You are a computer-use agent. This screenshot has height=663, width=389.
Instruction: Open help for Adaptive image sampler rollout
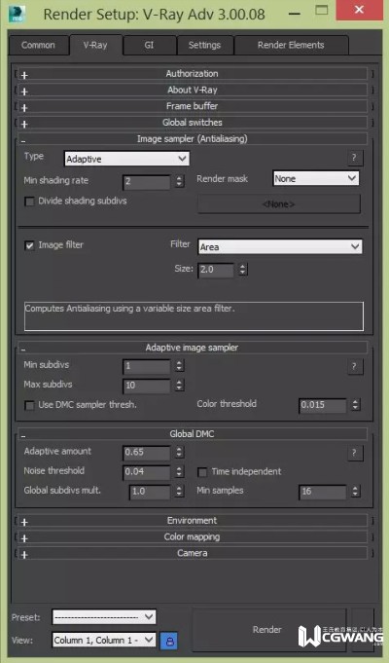[x=354, y=367]
